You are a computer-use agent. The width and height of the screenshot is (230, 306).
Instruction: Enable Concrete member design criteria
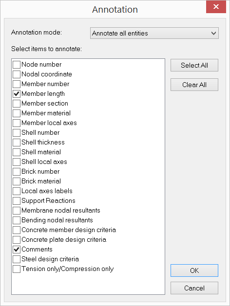(17, 230)
